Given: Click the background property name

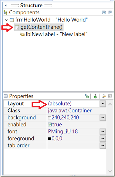Looking at the screenshot, I should pos(22,118).
